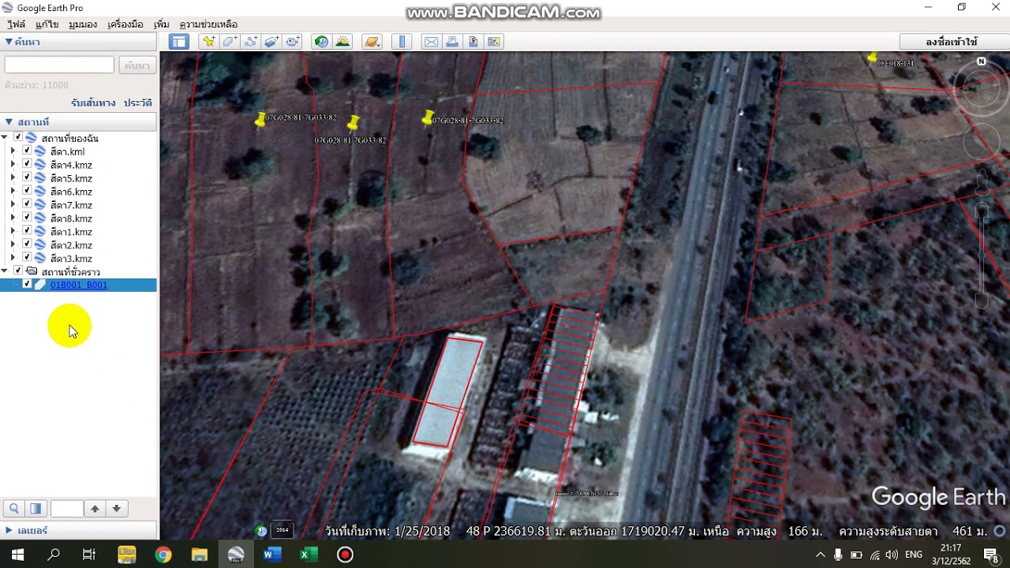Click the yellow pushpin labeled 07G028-81-7G033-82 leftmost

[x=260, y=119]
